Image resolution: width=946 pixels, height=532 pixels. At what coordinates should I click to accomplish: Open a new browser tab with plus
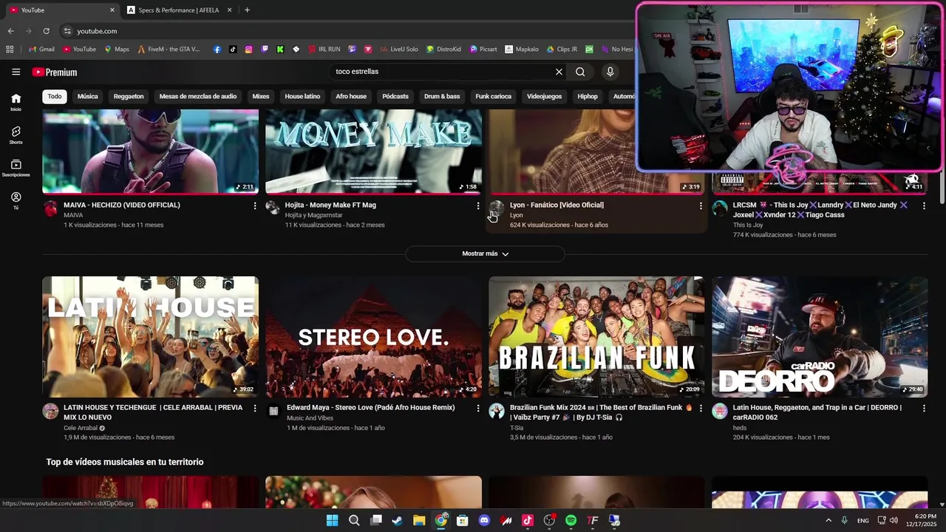pyautogui.click(x=247, y=10)
